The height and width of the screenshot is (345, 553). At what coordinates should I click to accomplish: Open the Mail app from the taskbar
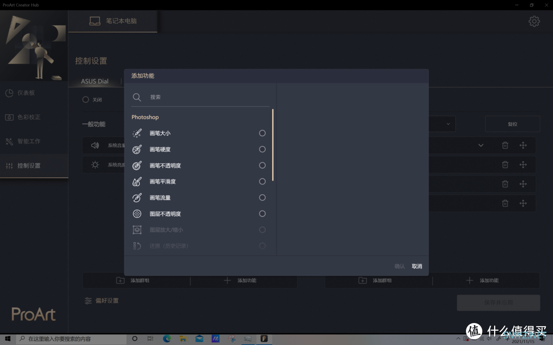point(199,339)
